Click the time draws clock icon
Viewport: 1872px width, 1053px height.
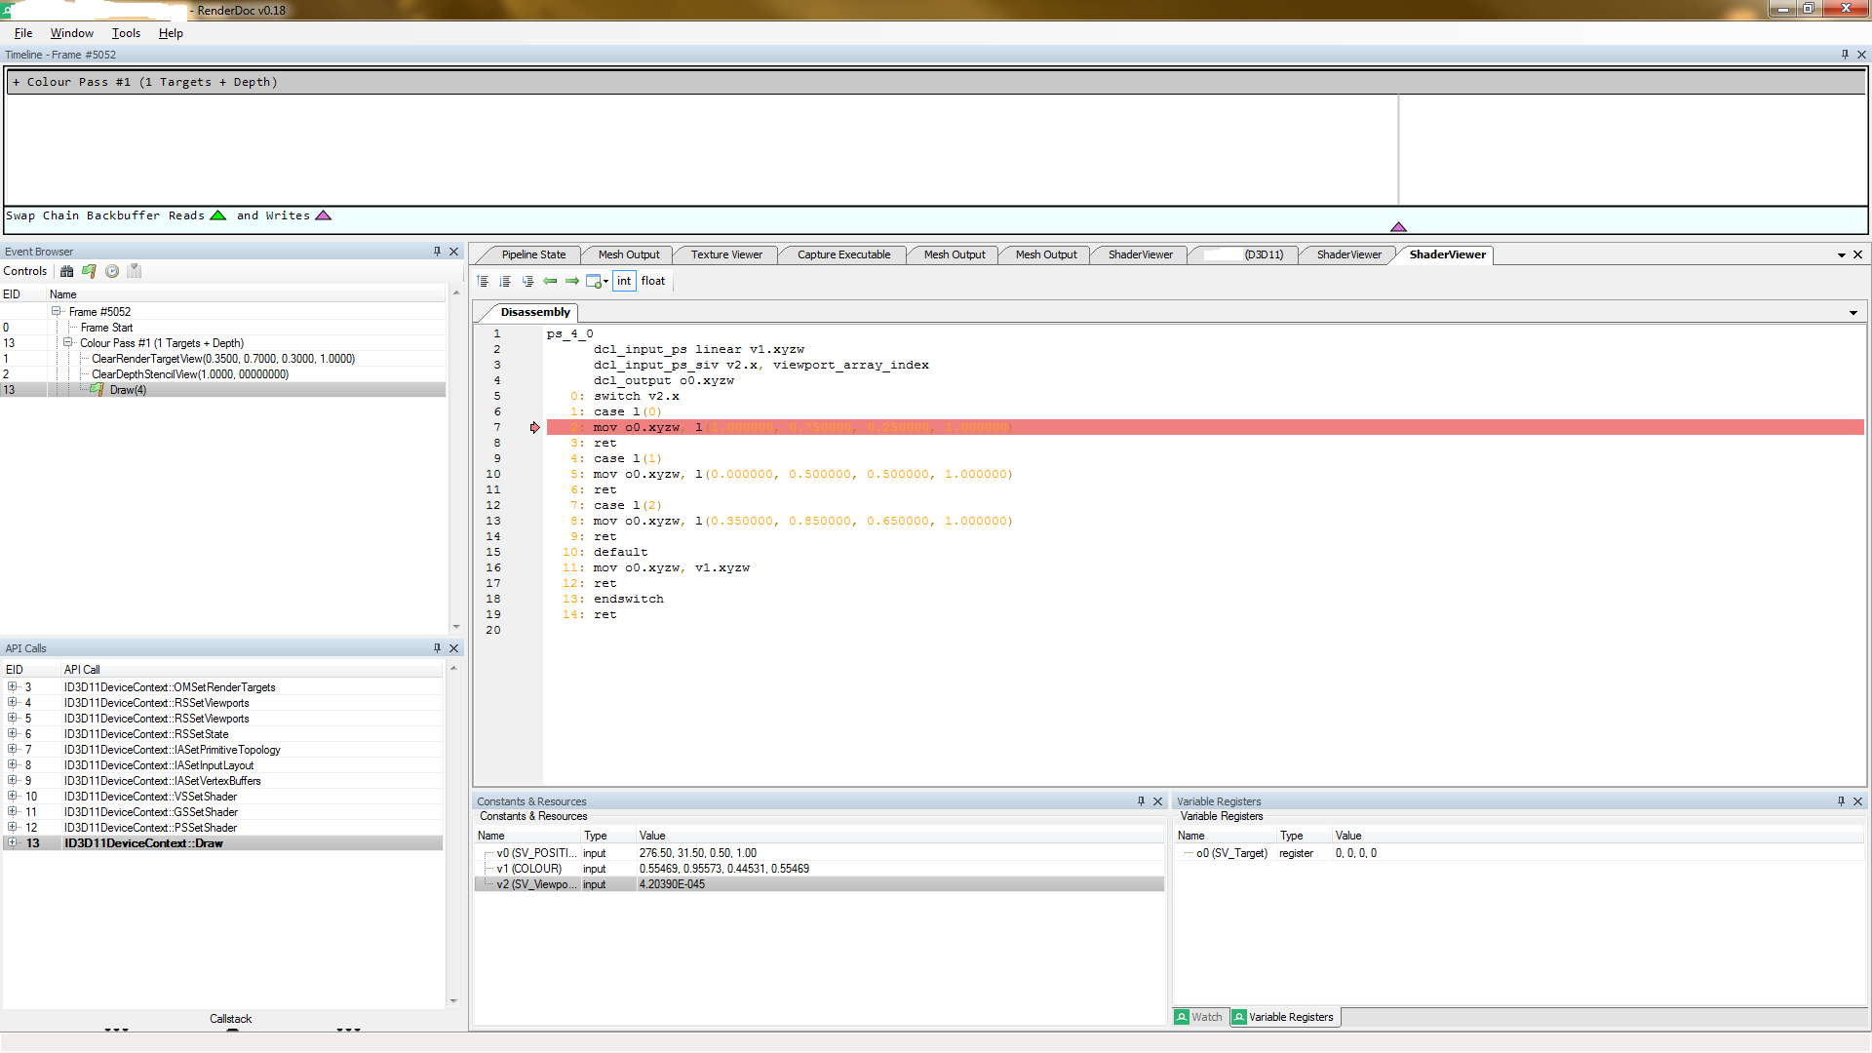pyautogui.click(x=112, y=271)
